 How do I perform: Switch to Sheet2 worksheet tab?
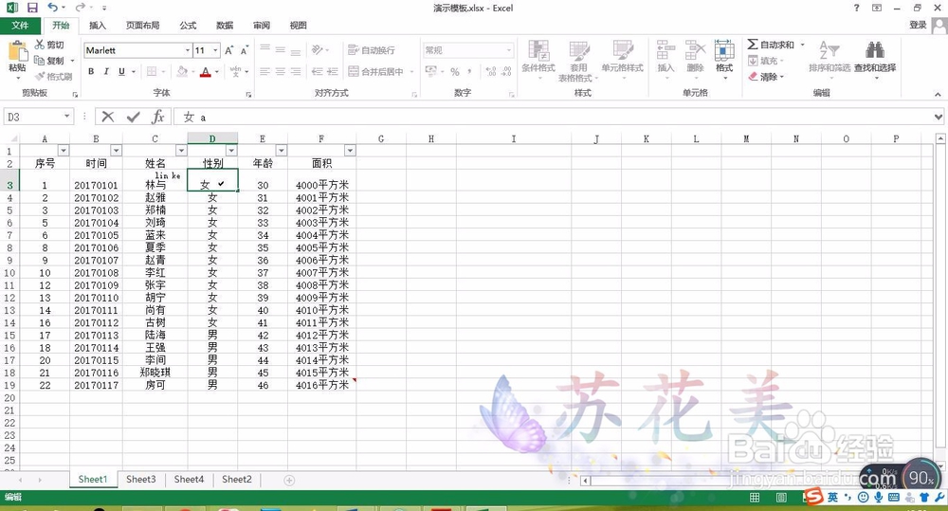[236, 480]
